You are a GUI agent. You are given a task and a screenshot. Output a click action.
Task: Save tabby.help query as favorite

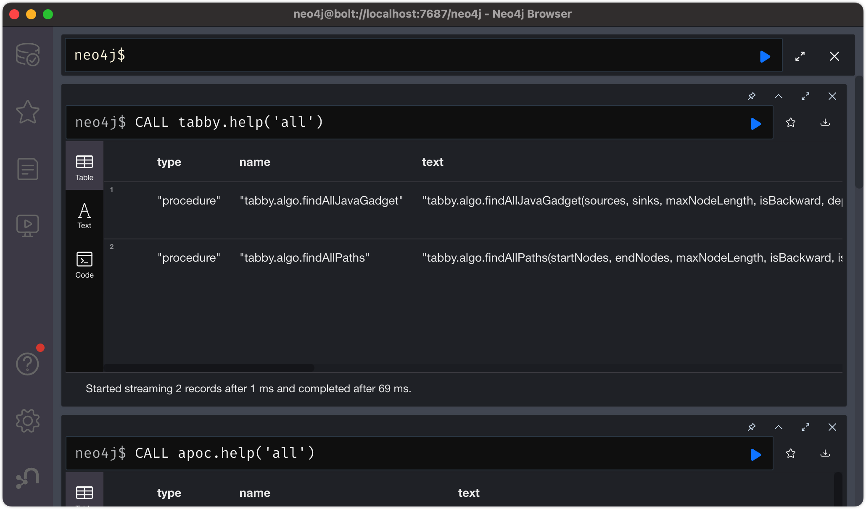pos(790,123)
